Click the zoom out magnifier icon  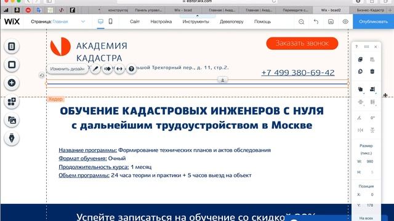pos(301,22)
